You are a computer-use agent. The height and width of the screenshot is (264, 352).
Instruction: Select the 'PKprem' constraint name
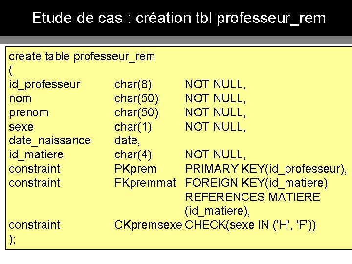[135, 169]
